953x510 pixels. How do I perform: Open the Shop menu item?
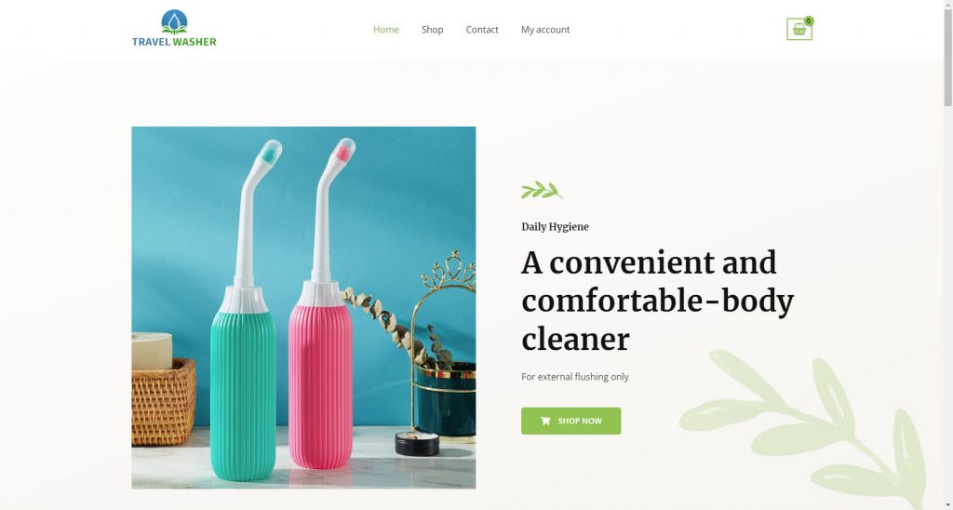pos(432,29)
